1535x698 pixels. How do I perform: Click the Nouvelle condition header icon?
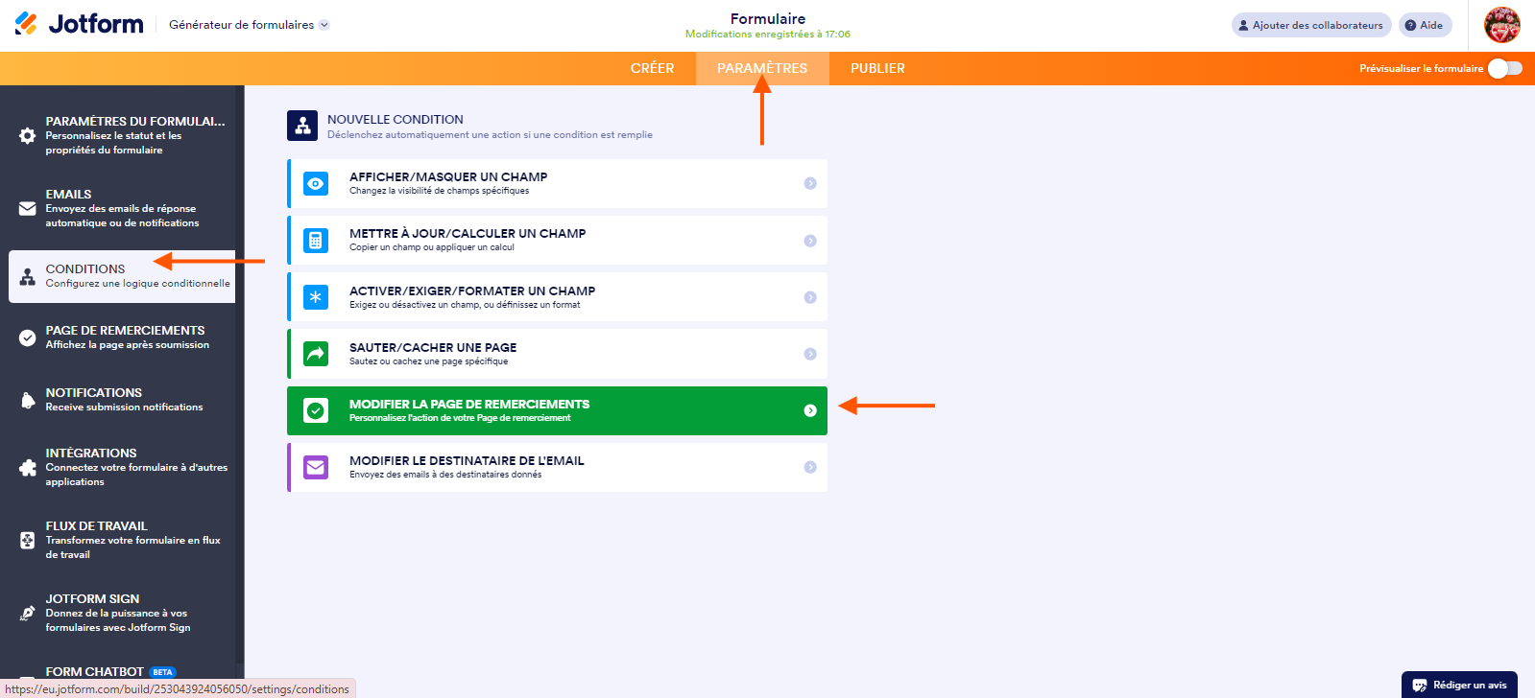302,126
